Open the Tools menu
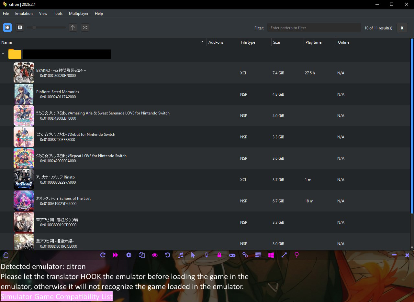This screenshot has width=414, height=302. pos(58,14)
